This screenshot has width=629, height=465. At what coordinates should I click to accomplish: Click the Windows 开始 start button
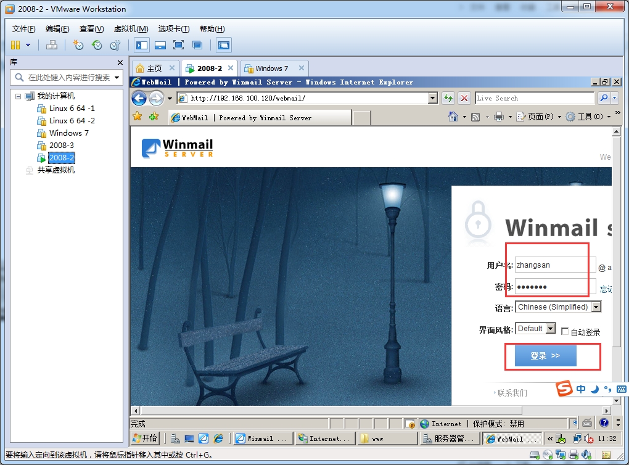145,438
